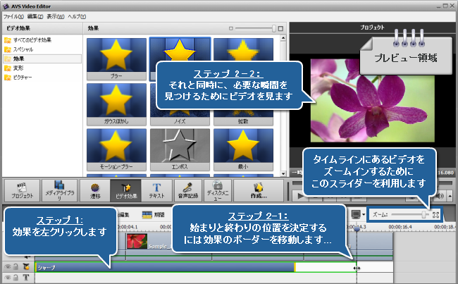
Task: Switch to the ビデオ効果 toolbar button
Action: 126,190
